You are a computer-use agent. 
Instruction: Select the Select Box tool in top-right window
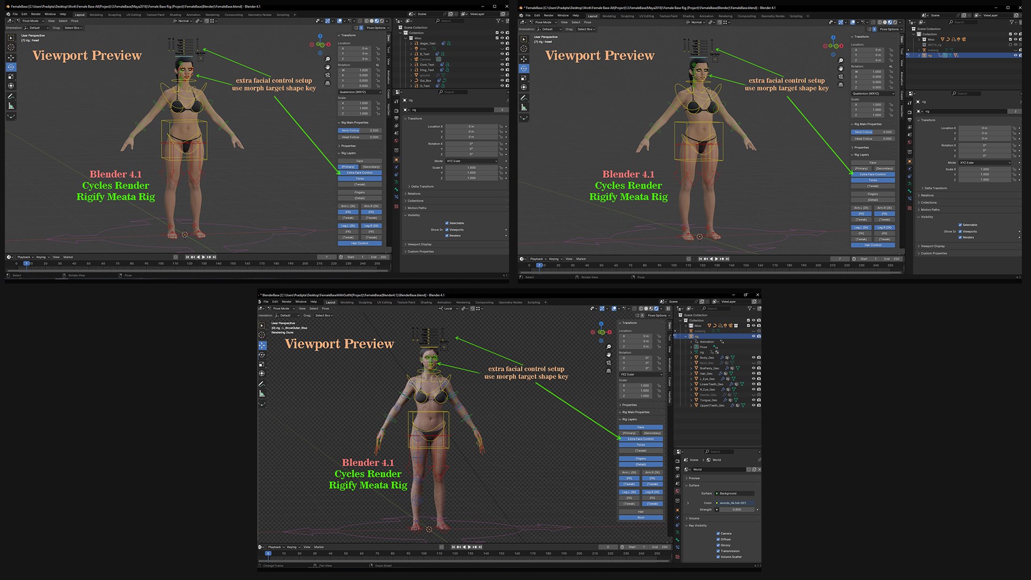(524, 40)
